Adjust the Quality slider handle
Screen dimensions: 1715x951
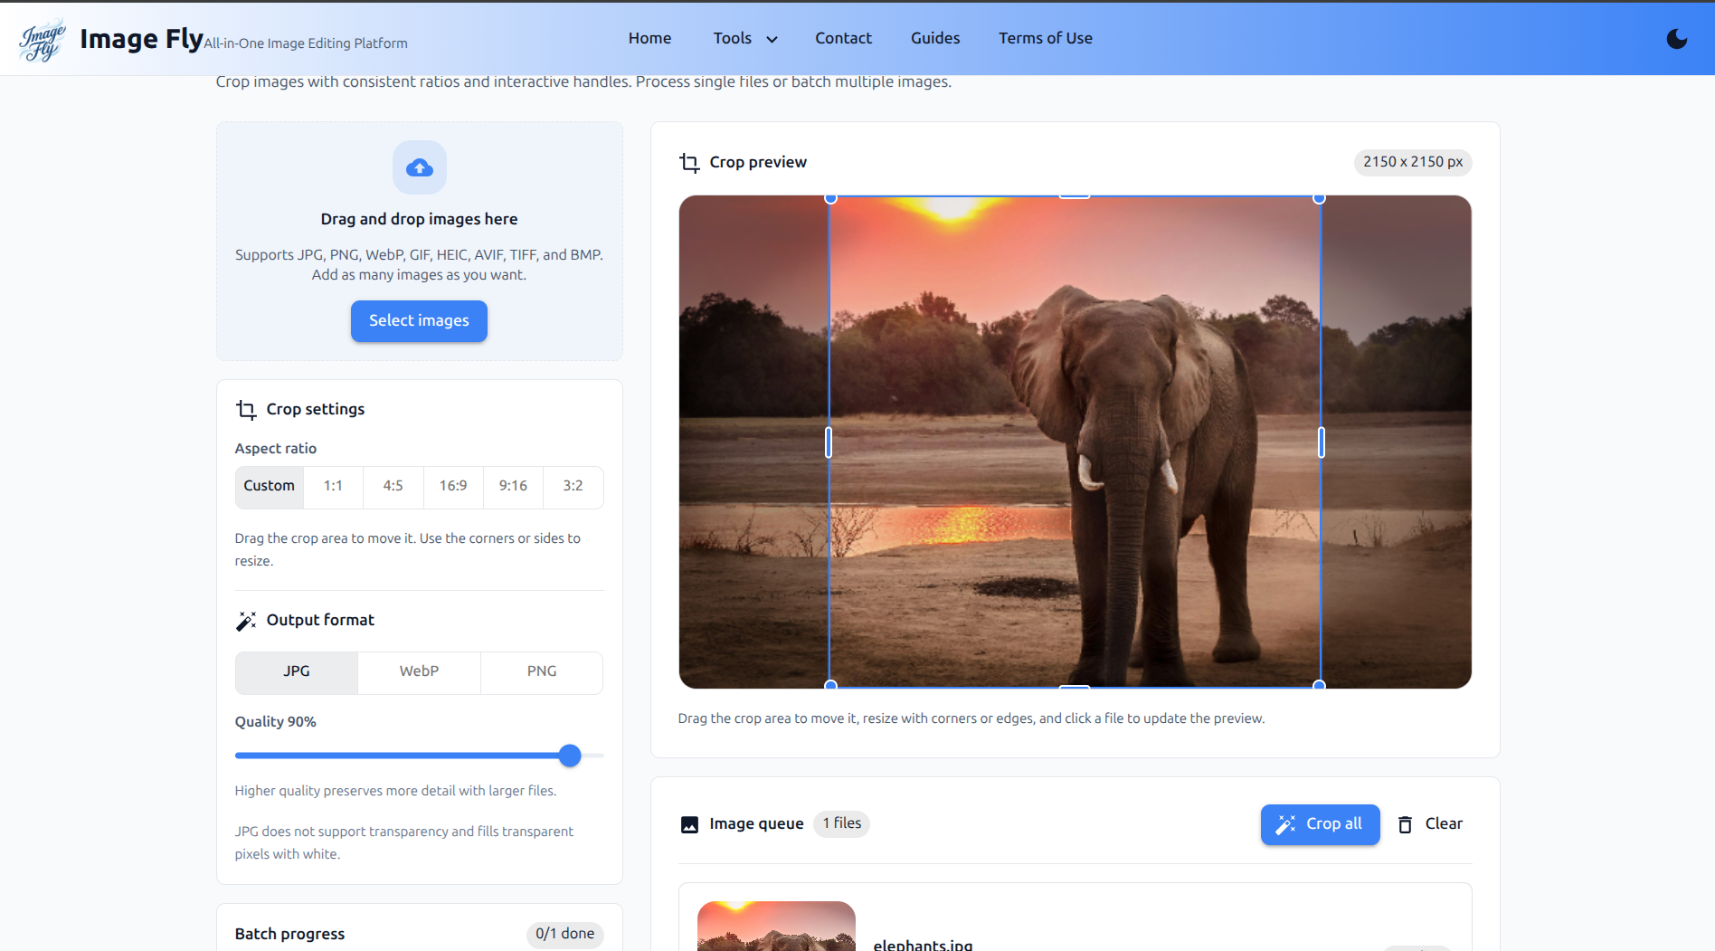click(570, 756)
